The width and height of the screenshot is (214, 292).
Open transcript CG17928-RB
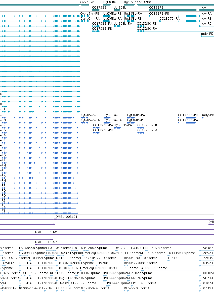[x=102, y=29]
